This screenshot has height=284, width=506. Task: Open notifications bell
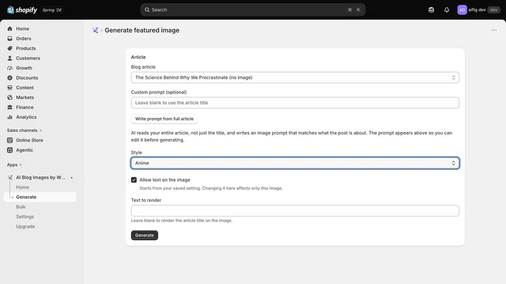pos(447,10)
